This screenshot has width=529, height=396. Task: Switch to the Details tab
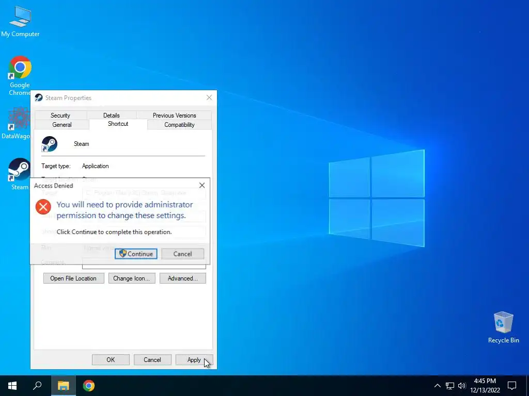[x=112, y=115]
